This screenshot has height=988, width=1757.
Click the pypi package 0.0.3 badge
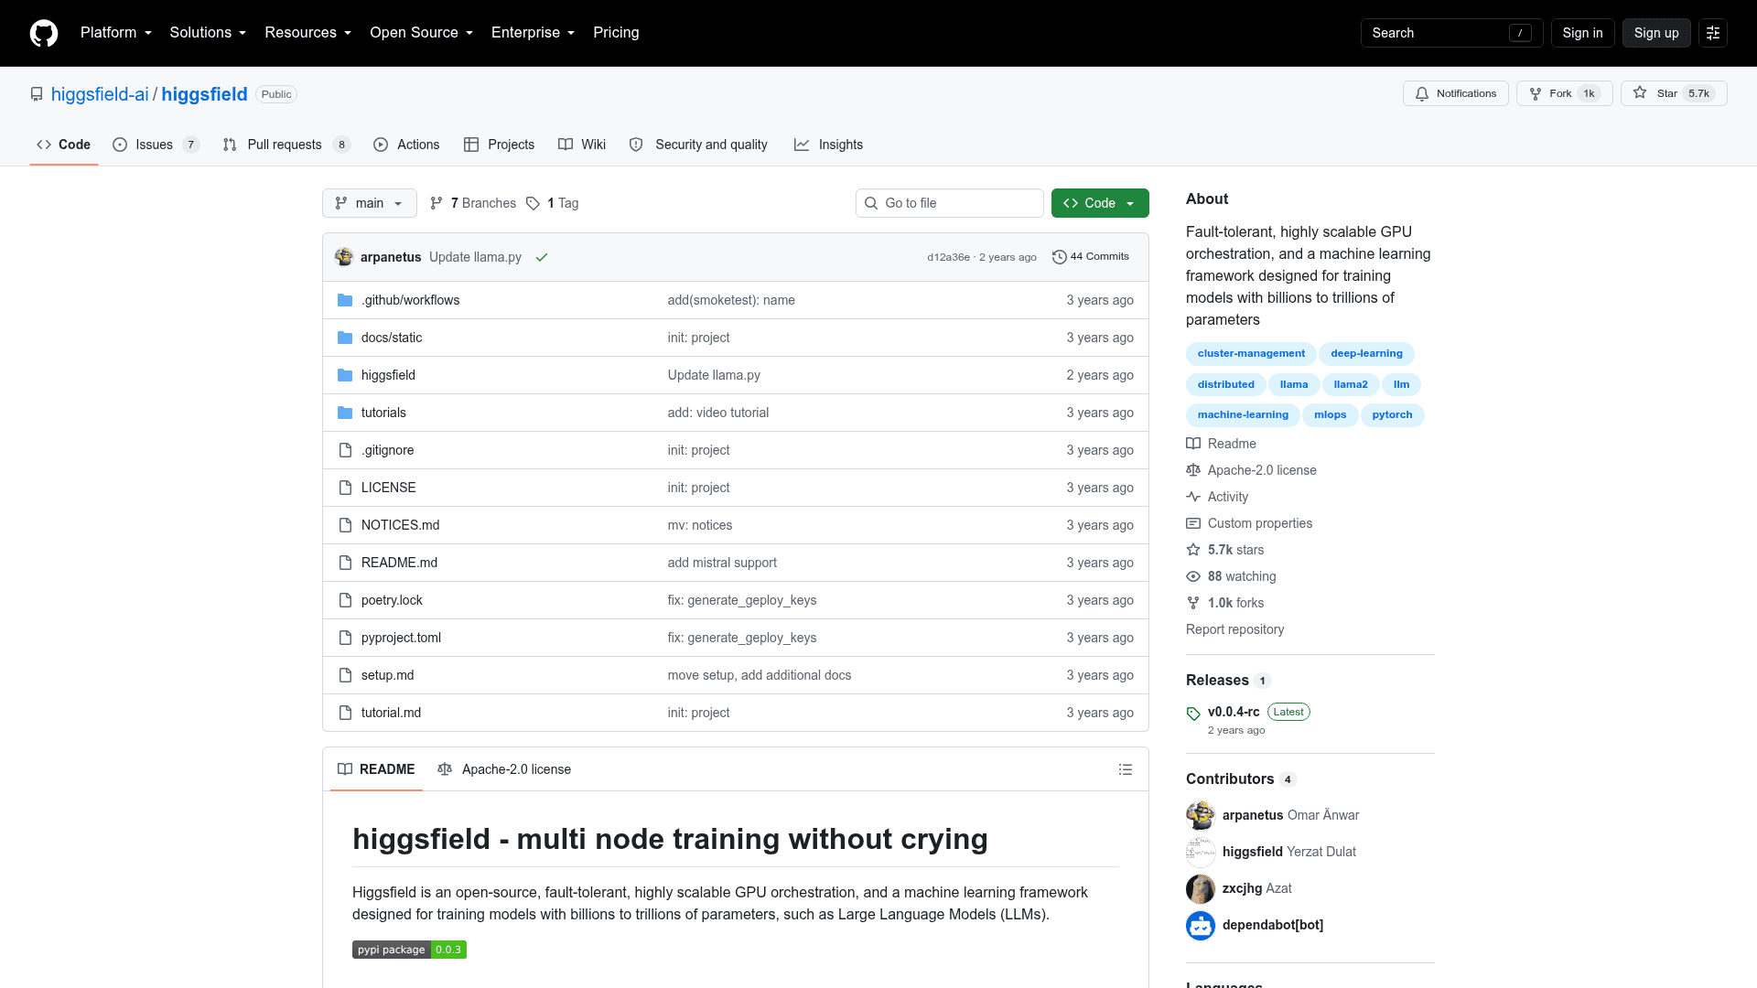[409, 950]
